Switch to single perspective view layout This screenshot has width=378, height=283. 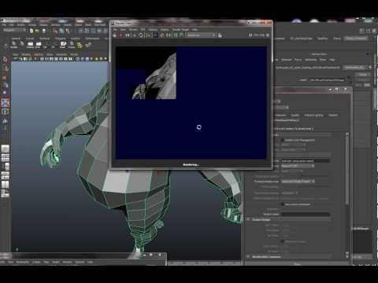click(x=6, y=149)
